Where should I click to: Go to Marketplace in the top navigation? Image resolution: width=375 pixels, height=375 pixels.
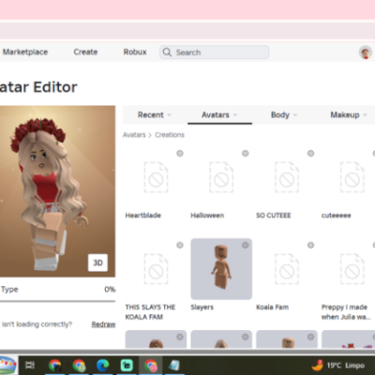coord(25,52)
